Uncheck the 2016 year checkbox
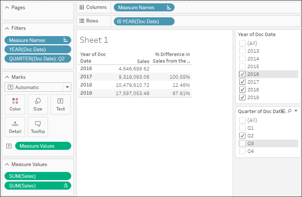This screenshot has height=197, width=302. pyautogui.click(x=242, y=74)
